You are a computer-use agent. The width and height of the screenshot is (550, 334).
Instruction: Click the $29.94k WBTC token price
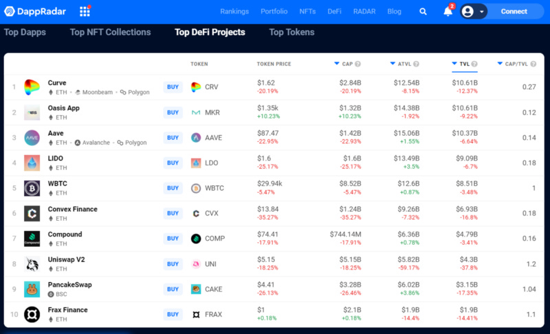tap(269, 184)
